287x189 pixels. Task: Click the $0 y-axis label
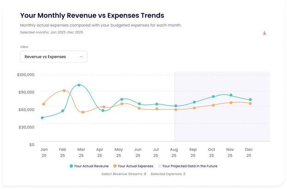click(32, 145)
